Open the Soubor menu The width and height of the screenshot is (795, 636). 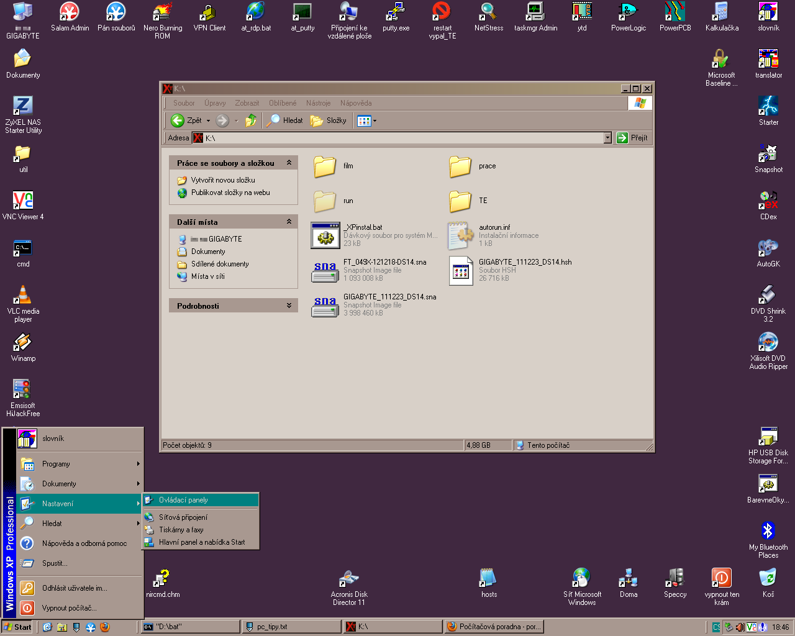tap(184, 103)
